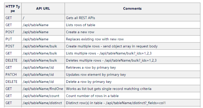Select the /api/tableName/distinct URL cell
The width and height of the screenshot is (203, 108).
coord(43,103)
